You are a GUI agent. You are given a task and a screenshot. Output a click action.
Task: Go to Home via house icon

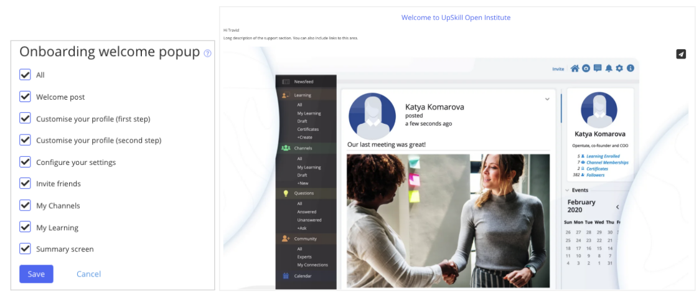click(x=575, y=68)
